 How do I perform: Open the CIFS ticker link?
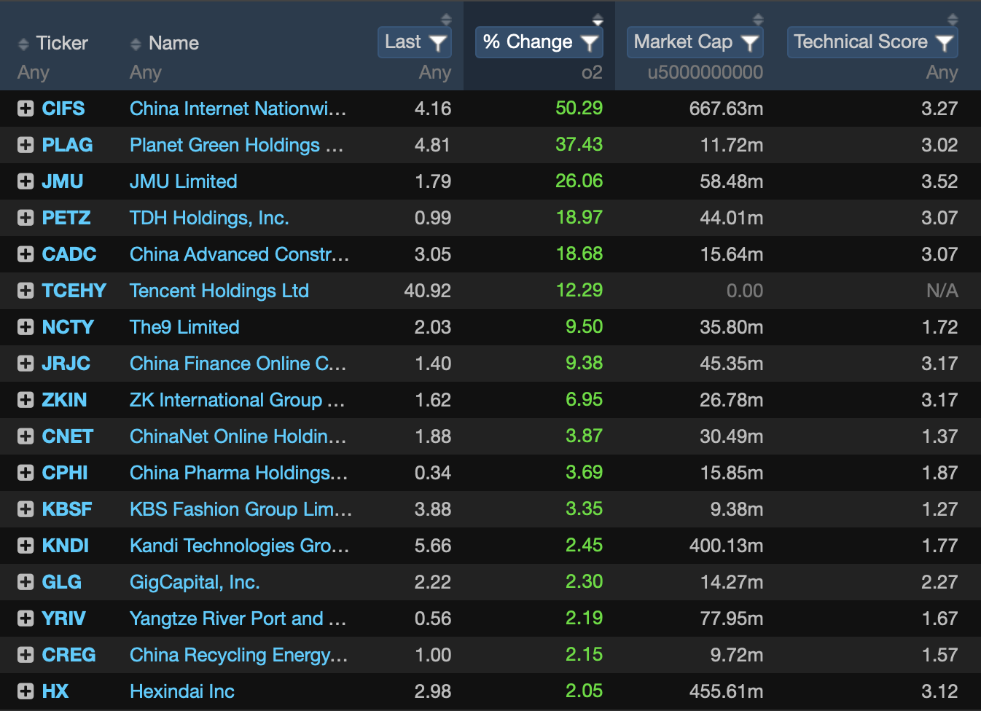[63, 109]
